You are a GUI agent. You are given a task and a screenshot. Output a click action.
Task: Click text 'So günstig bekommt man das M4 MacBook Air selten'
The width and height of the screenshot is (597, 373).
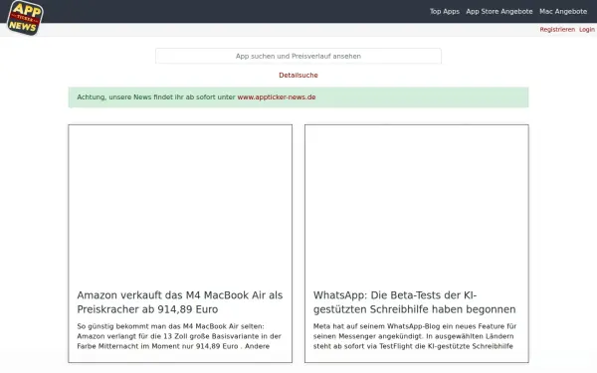click(x=169, y=326)
